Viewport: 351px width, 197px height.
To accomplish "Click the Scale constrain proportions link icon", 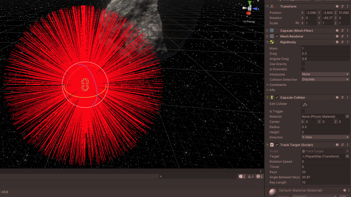I will tap(297, 23).
